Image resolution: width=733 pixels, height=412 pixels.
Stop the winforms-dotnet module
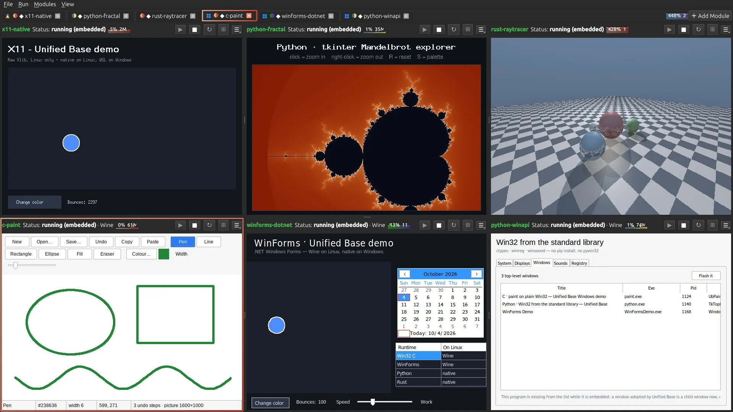coord(439,225)
